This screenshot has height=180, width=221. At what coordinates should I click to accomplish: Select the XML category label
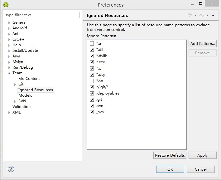pos(17,112)
